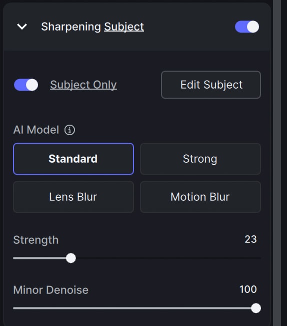Screen dimensions: 287x326
Task: Click the unfilled Strength slider track
Action: point(168,258)
